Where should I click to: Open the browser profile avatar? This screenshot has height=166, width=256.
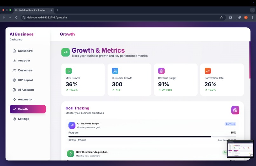point(246,18)
